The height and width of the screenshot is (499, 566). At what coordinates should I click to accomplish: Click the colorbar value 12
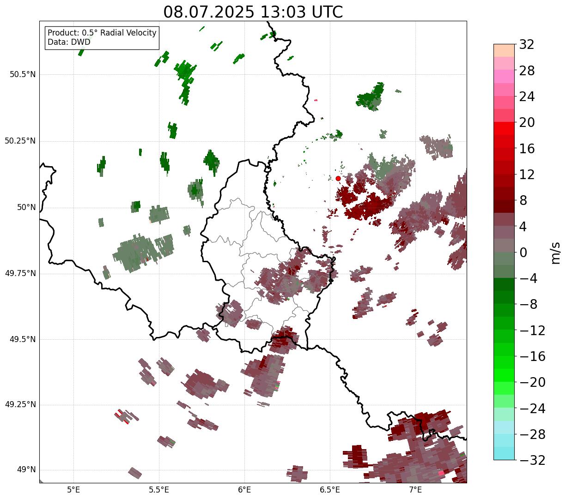(x=527, y=174)
